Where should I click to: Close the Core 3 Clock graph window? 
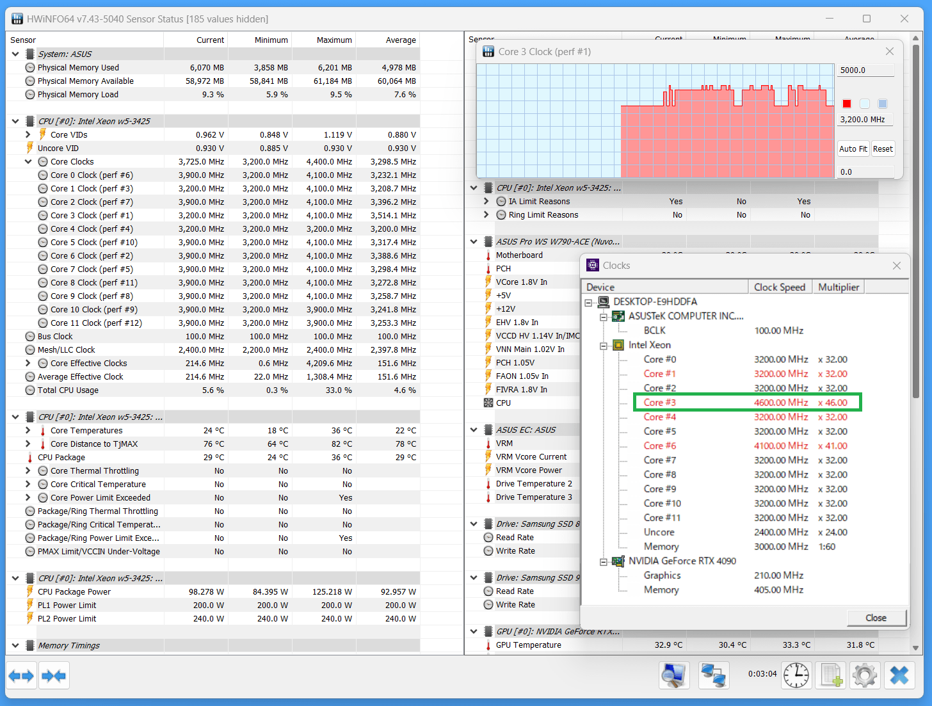pos(890,51)
